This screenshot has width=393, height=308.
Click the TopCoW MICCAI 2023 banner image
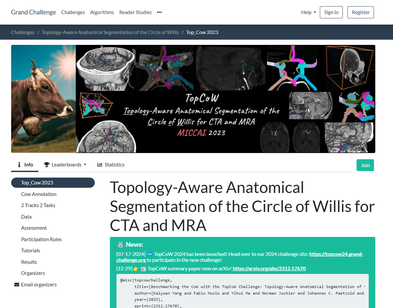coord(193,99)
